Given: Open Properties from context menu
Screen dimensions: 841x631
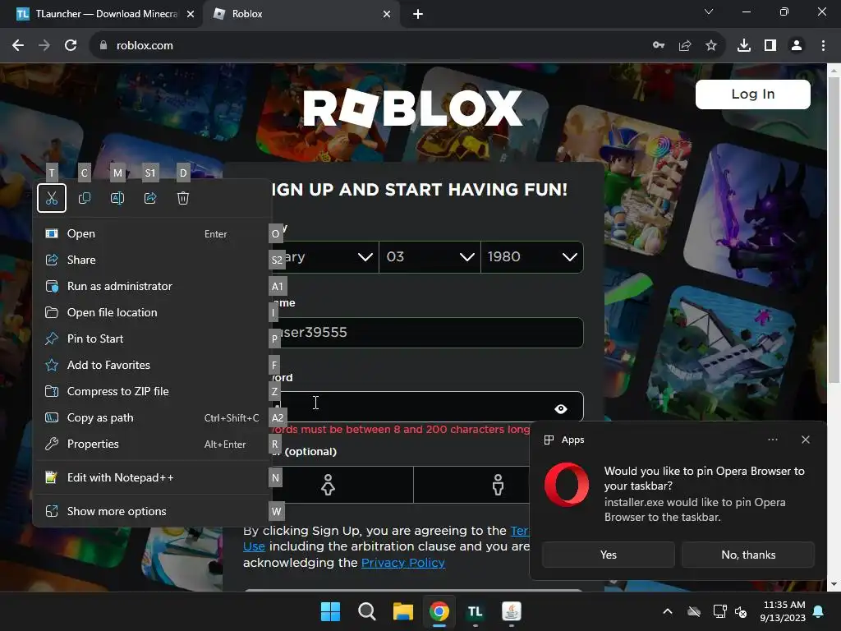Looking at the screenshot, I should [152, 444].
